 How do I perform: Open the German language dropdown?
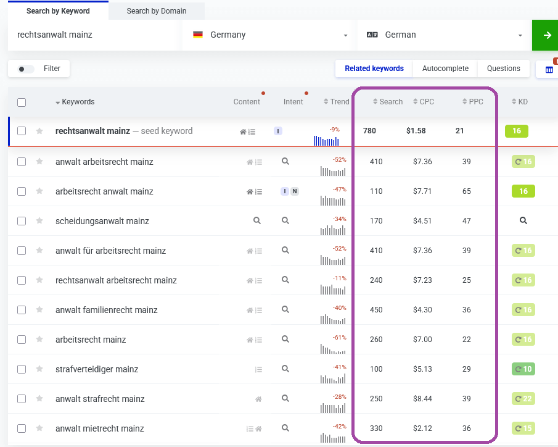coord(444,35)
